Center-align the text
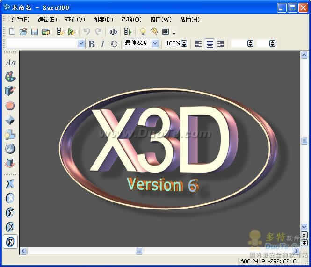Image resolution: width=311 pixels, height=267 pixels. [210, 43]
